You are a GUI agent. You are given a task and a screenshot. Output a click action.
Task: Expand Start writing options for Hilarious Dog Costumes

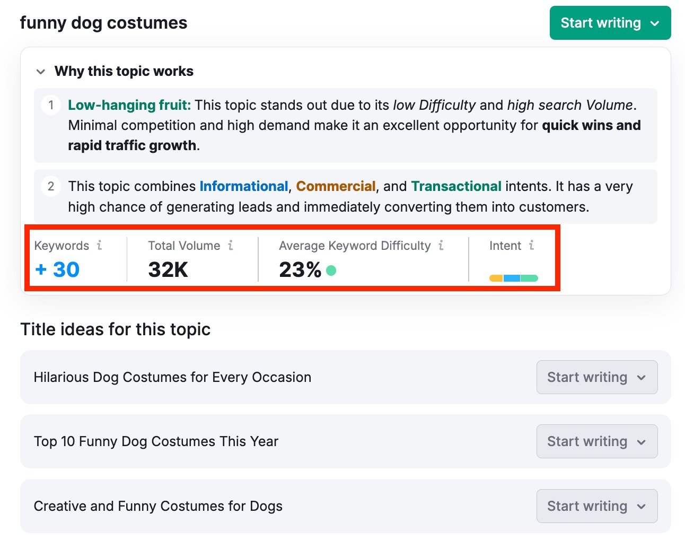coord(640,377)
